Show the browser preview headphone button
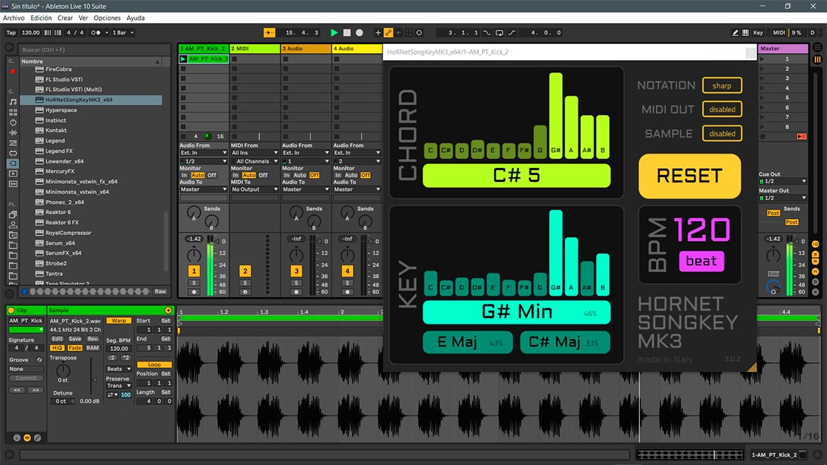The width and height of the screenshot is (827, 465). pyautogui.click(x=25, y=291)
